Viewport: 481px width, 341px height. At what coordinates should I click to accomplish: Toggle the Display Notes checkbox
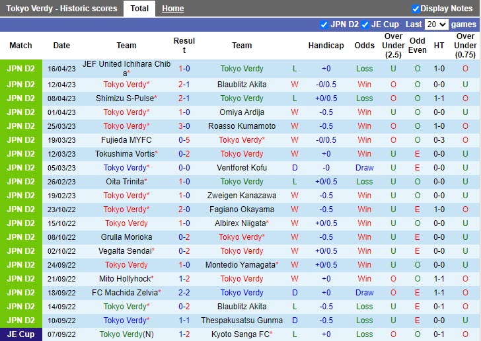(416, 9)
